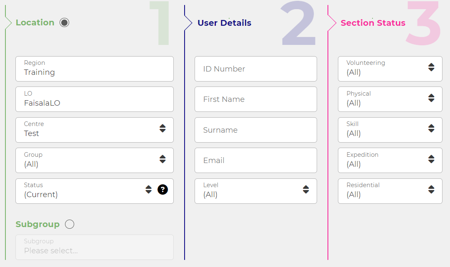450x267 pixels.
Task: Click inside the Email input field
Action: point(255,160)
